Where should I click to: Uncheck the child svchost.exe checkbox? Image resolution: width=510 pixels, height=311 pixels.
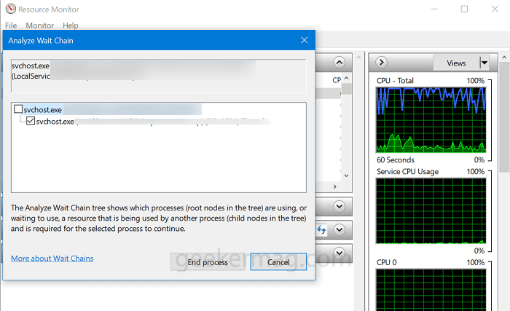click(31, 121)
